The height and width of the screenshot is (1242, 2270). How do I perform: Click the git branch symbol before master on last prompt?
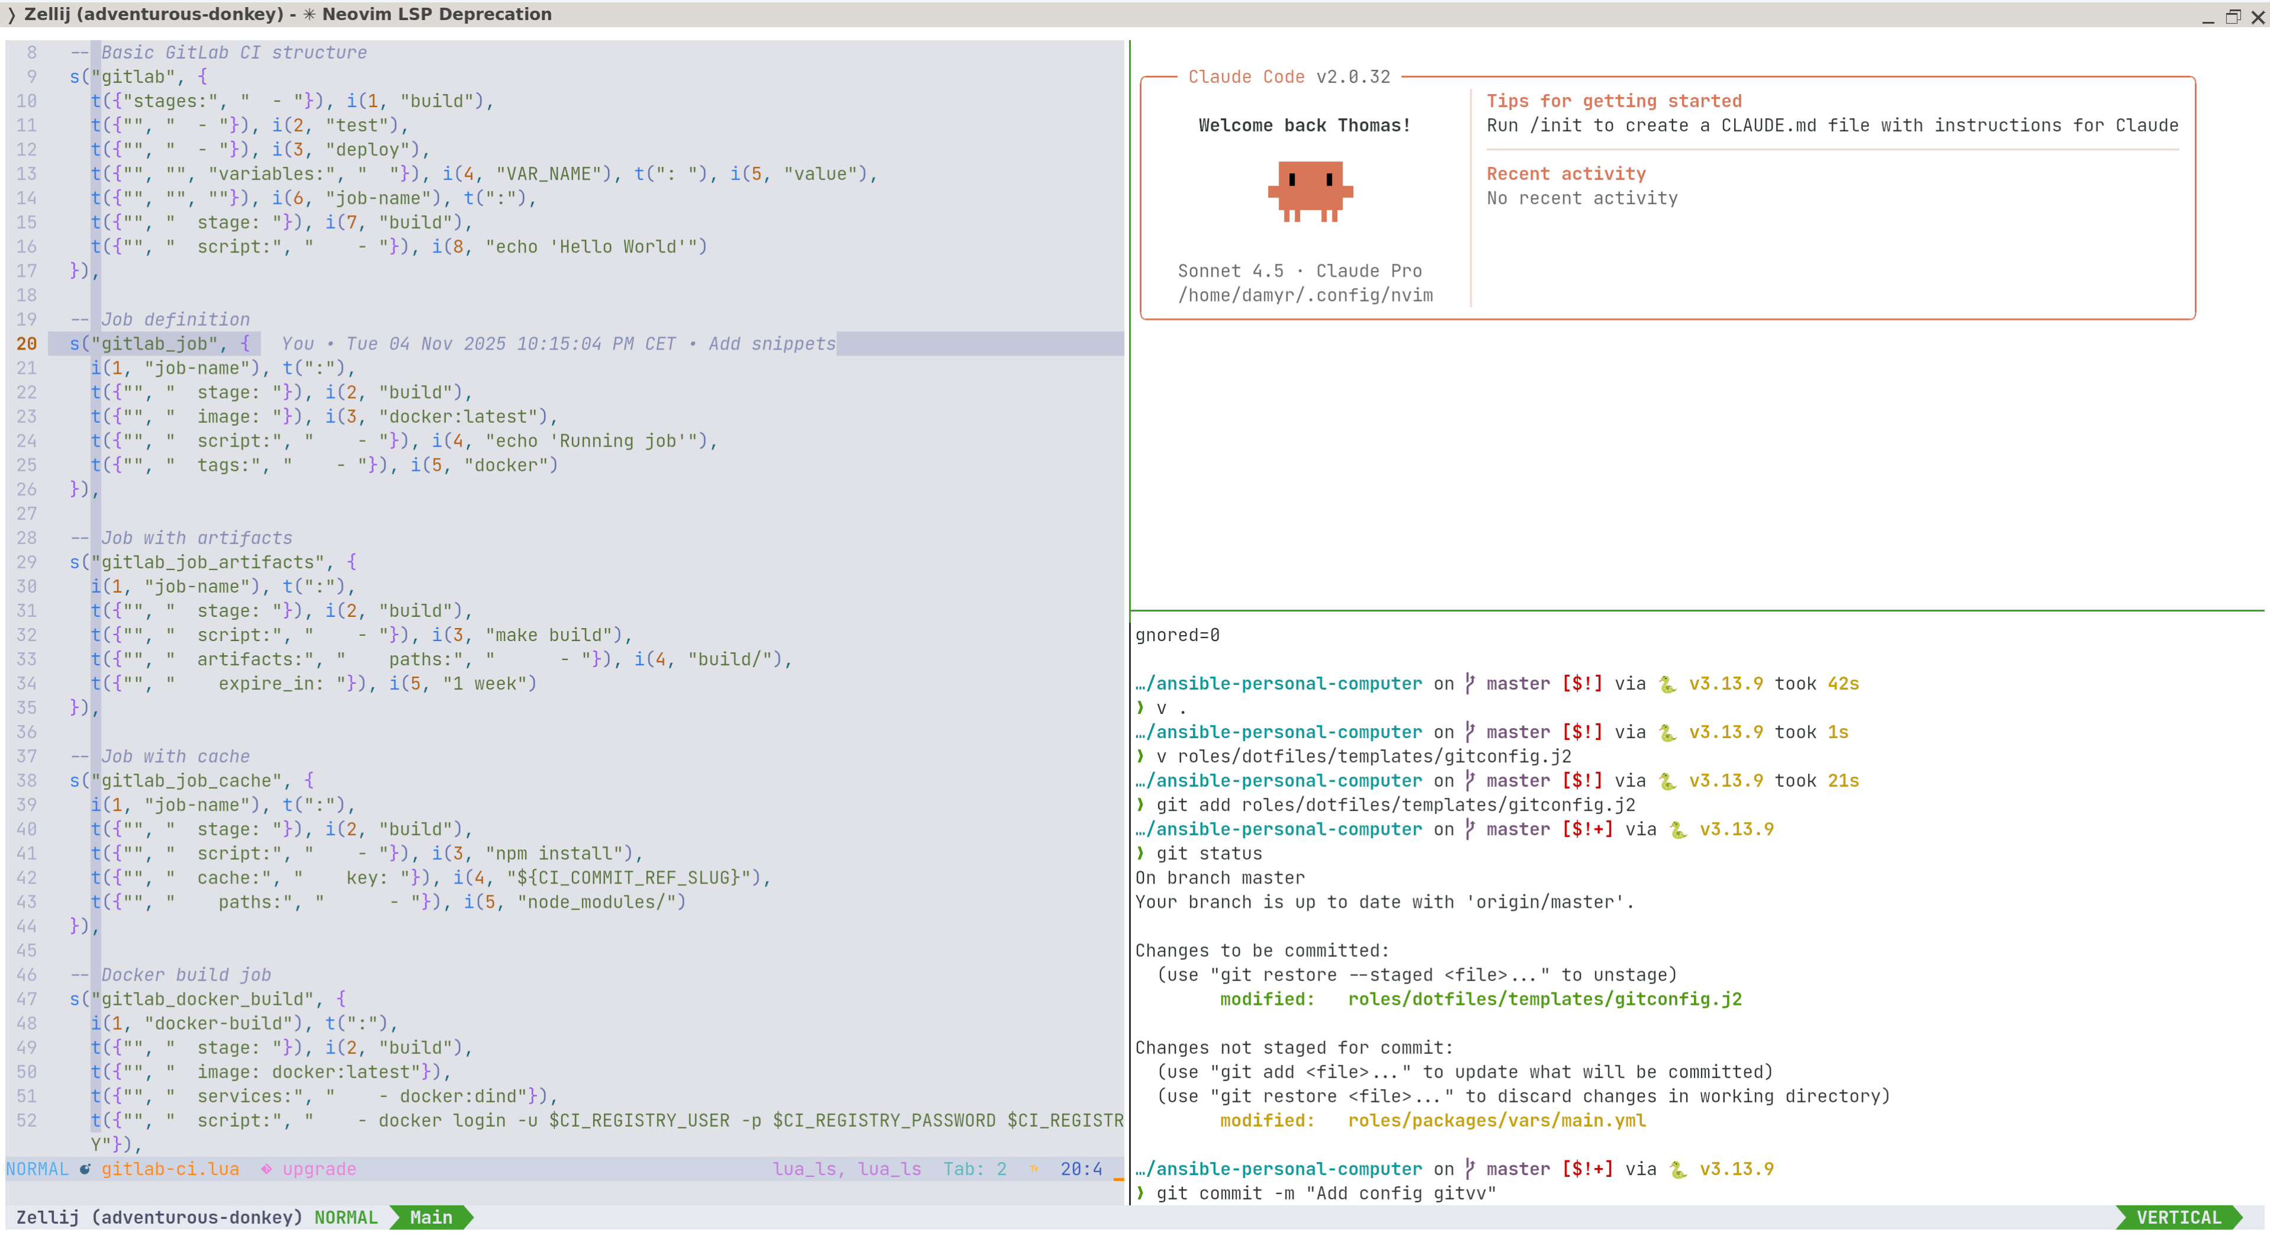1469,1169
